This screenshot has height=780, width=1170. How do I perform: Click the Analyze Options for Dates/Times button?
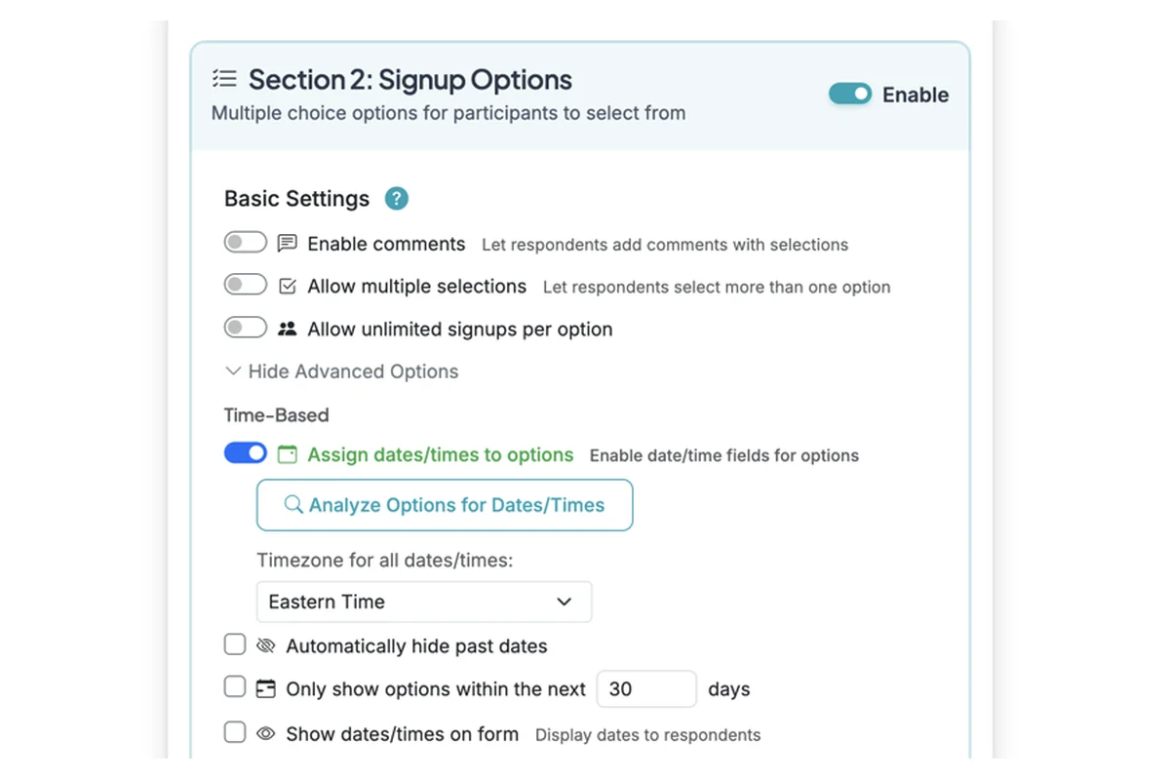tap(445, 505)
